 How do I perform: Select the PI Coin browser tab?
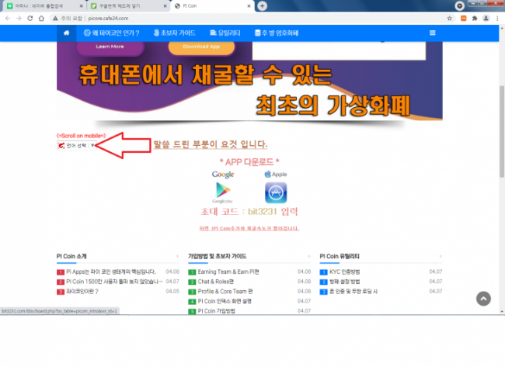[x=213, y=5]
